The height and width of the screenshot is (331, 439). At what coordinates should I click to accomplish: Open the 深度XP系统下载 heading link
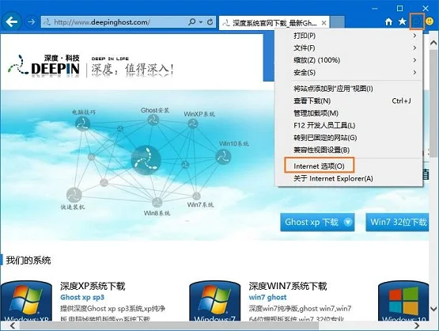click(x=93, y=286)
